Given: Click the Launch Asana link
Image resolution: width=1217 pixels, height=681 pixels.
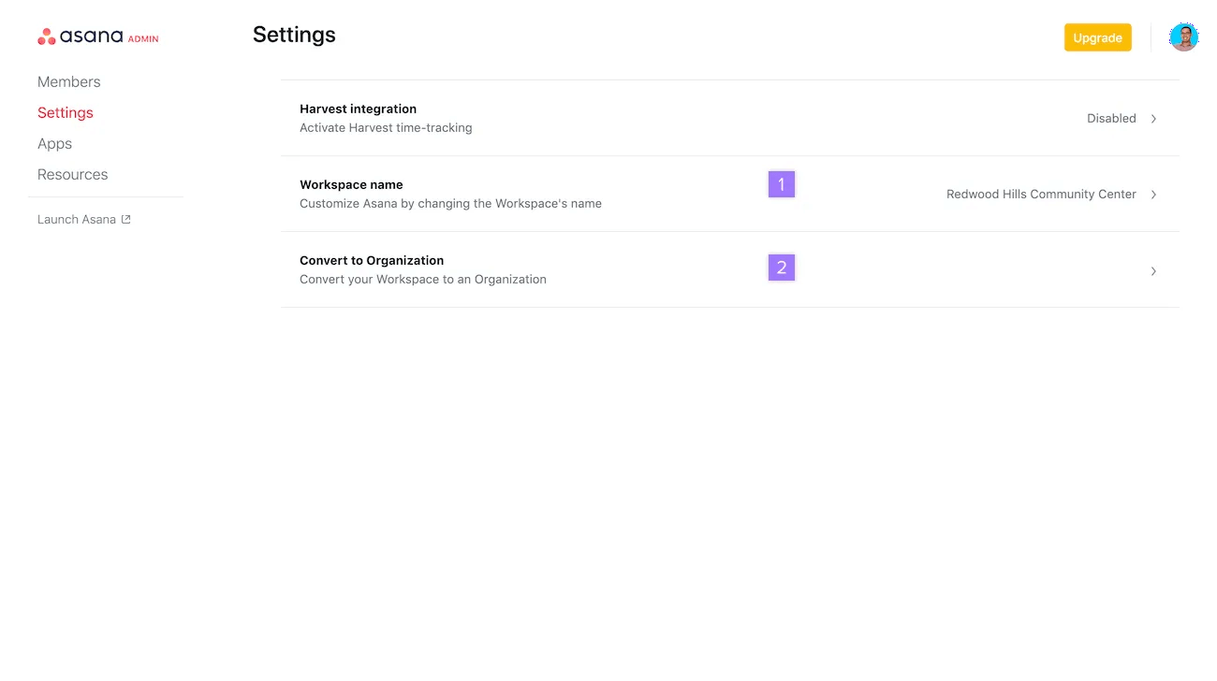Looking at the screenshot, I should tap(76, 218).
